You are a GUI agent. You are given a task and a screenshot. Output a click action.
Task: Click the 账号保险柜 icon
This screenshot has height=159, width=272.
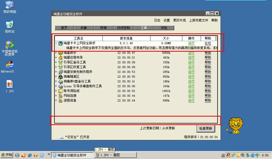[x=60, y=91]
